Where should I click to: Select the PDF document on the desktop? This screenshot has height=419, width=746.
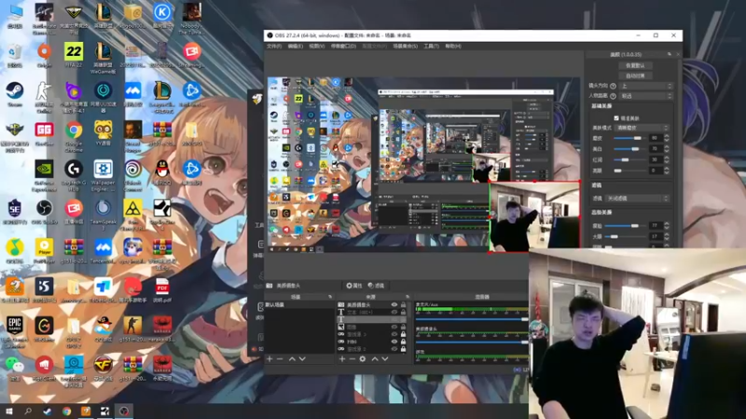pos(162,291)
